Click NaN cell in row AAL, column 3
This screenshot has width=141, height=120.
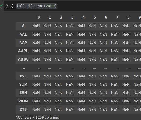tap(70, 34)
